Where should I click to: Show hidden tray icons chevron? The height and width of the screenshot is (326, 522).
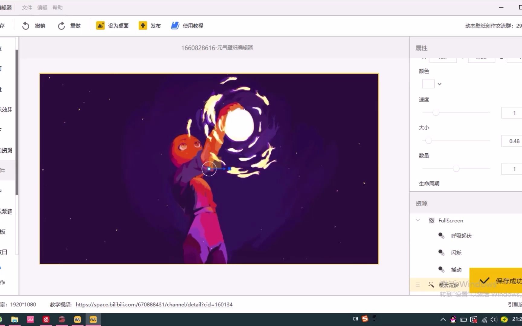coord(443,319)
